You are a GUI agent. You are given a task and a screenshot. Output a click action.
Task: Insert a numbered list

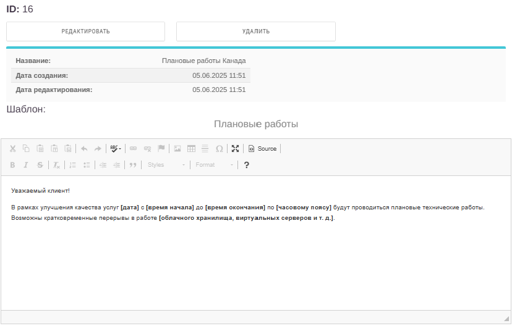click(72, 165)
